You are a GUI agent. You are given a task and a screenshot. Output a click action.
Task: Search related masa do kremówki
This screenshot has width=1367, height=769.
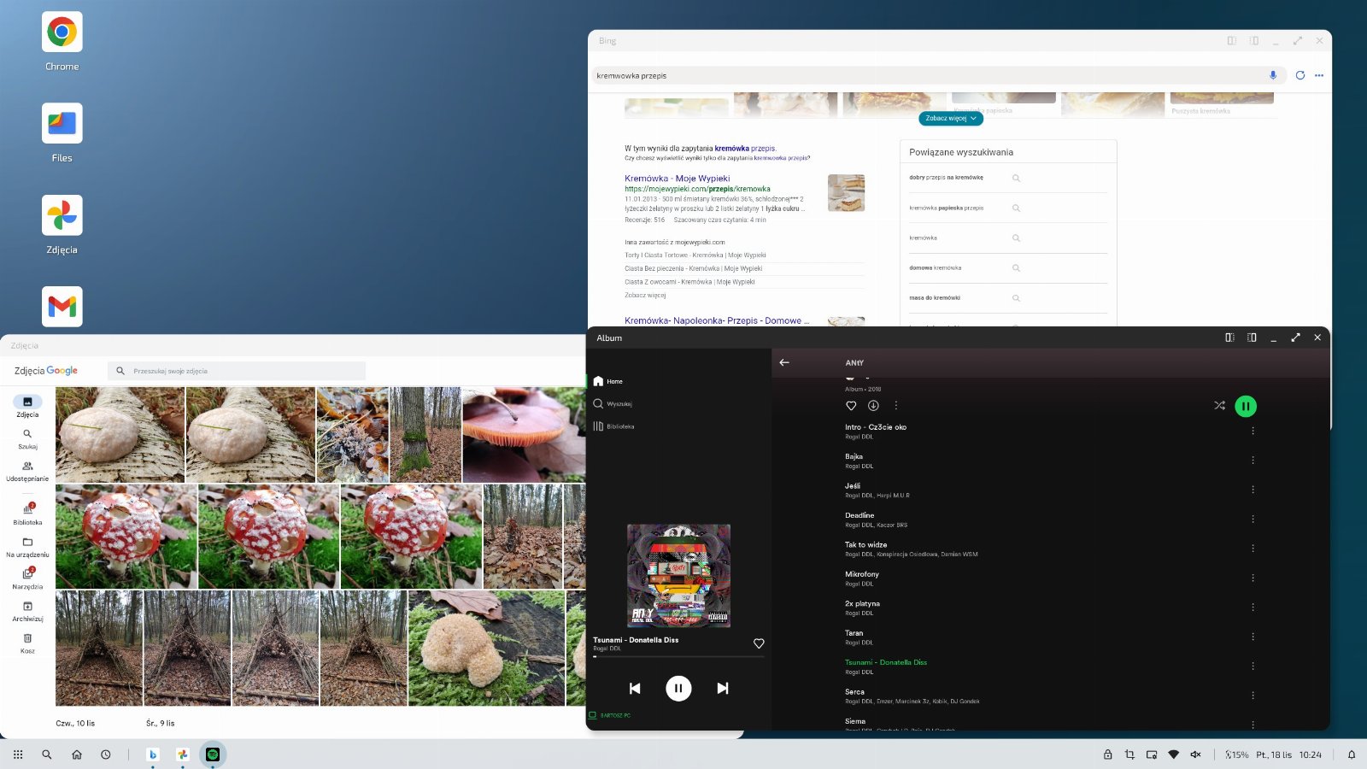pyautogui.click(x=934, y=297)
